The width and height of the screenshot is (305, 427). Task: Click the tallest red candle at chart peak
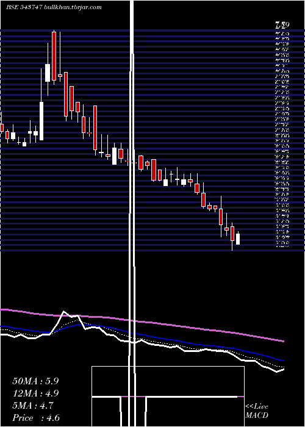click(x=54, y=56)
